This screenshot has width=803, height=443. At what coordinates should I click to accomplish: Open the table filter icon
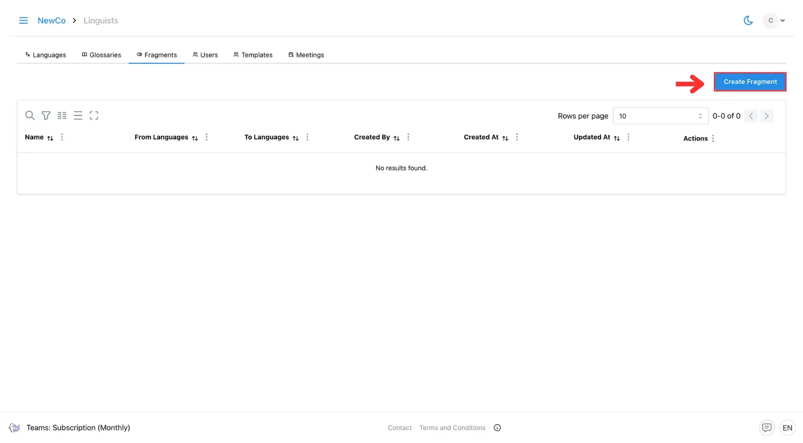pos(46,115)
